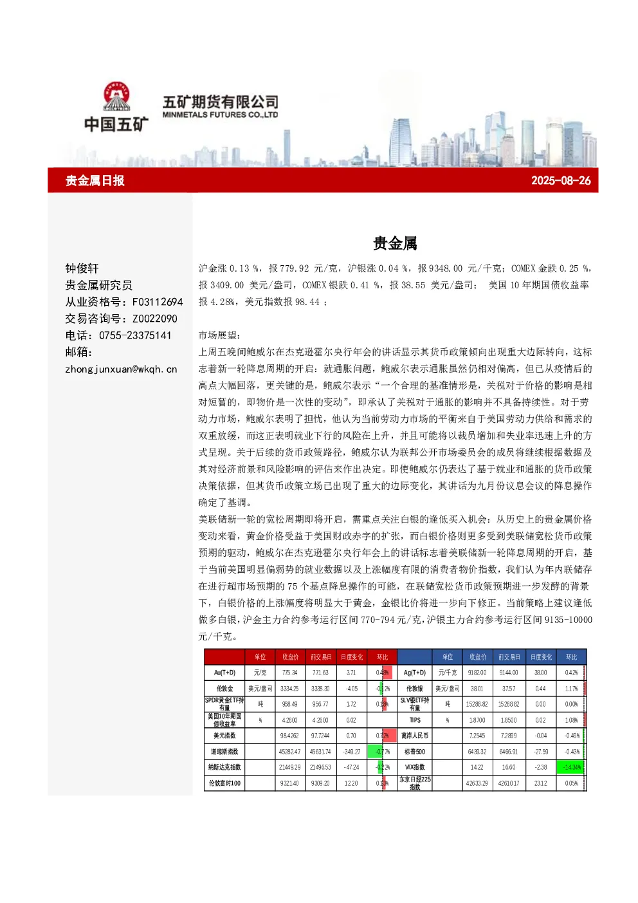Click the MINMETALS FUTURES CO.,LTD text

pos(221,115)
